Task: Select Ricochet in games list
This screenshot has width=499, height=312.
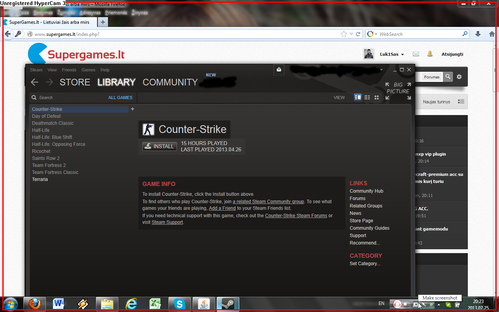Action: coord(41,151)
